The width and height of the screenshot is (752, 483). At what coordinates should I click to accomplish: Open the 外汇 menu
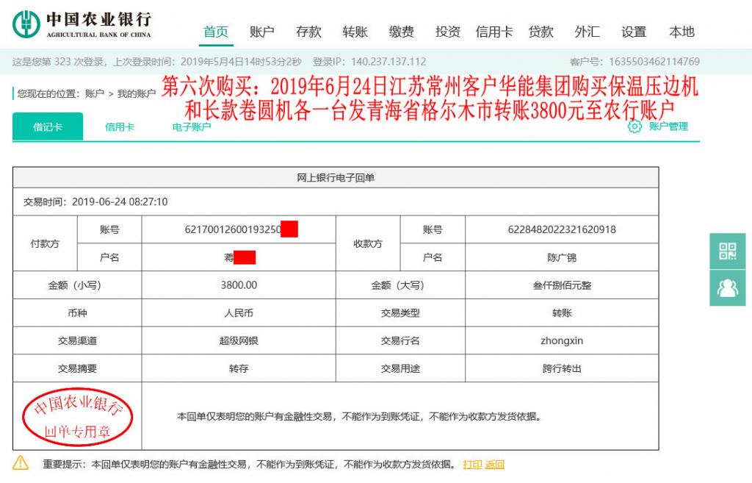click(586, 32)
